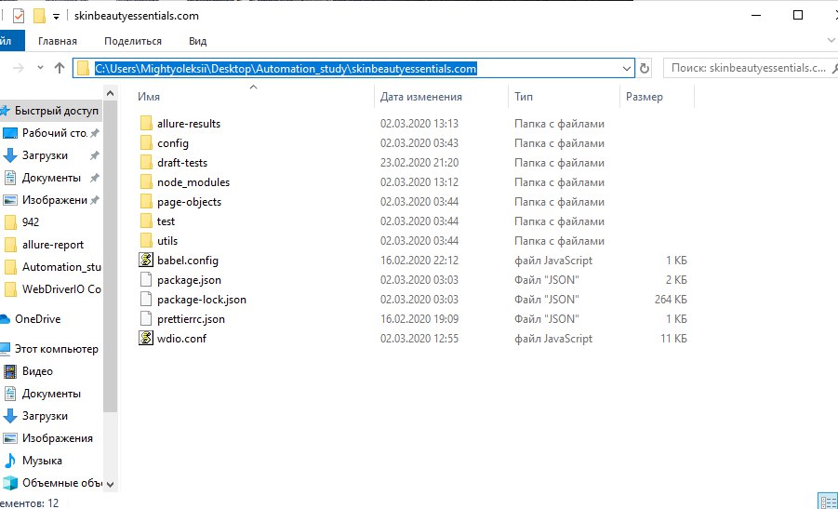Click the Музыка note icon
This screenshot has width=838, height=509.
[10, 461]
